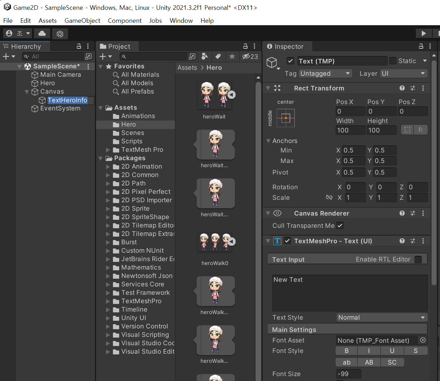Open Inspector panel options menu

(430, 46)
